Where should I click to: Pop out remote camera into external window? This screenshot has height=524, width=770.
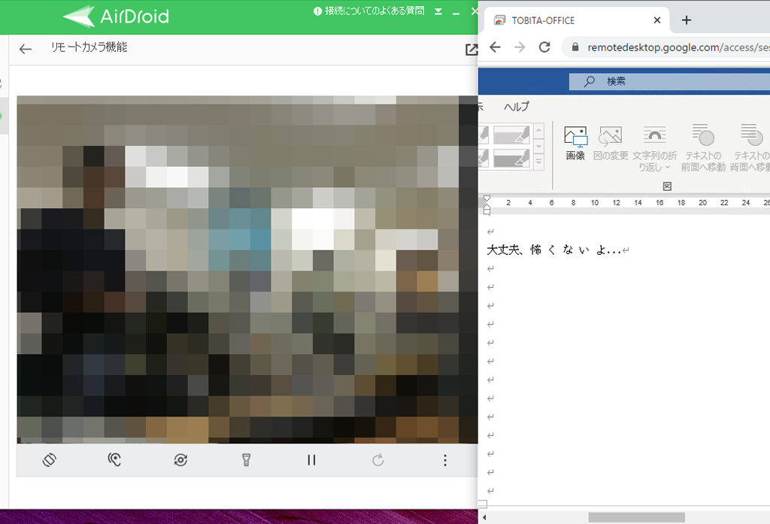[471, 50]
